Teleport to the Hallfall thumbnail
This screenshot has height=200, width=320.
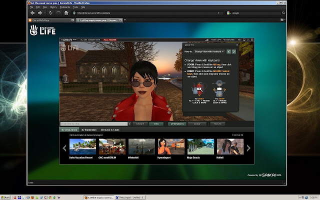[x=230, y=146]
